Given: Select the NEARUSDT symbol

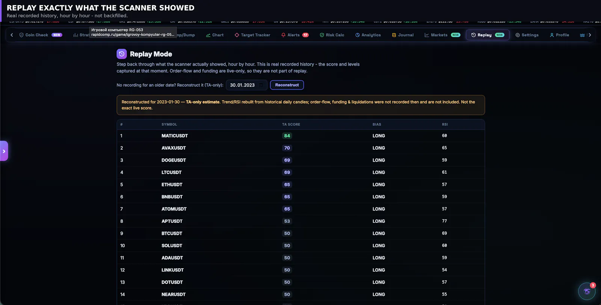Looking at the screenshot, I should [x=174, y=294].
